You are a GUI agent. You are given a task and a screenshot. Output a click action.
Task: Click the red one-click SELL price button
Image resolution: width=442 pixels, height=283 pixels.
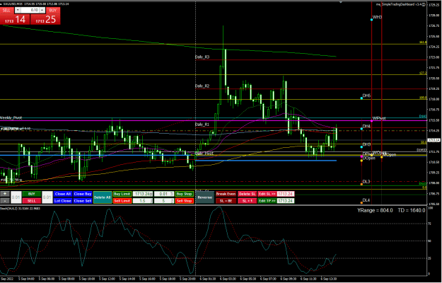[15, 19]
